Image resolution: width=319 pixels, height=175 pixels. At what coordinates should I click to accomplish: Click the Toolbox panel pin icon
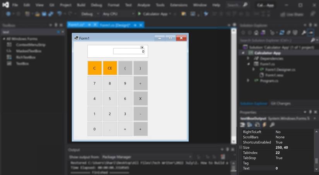[56, 25]
